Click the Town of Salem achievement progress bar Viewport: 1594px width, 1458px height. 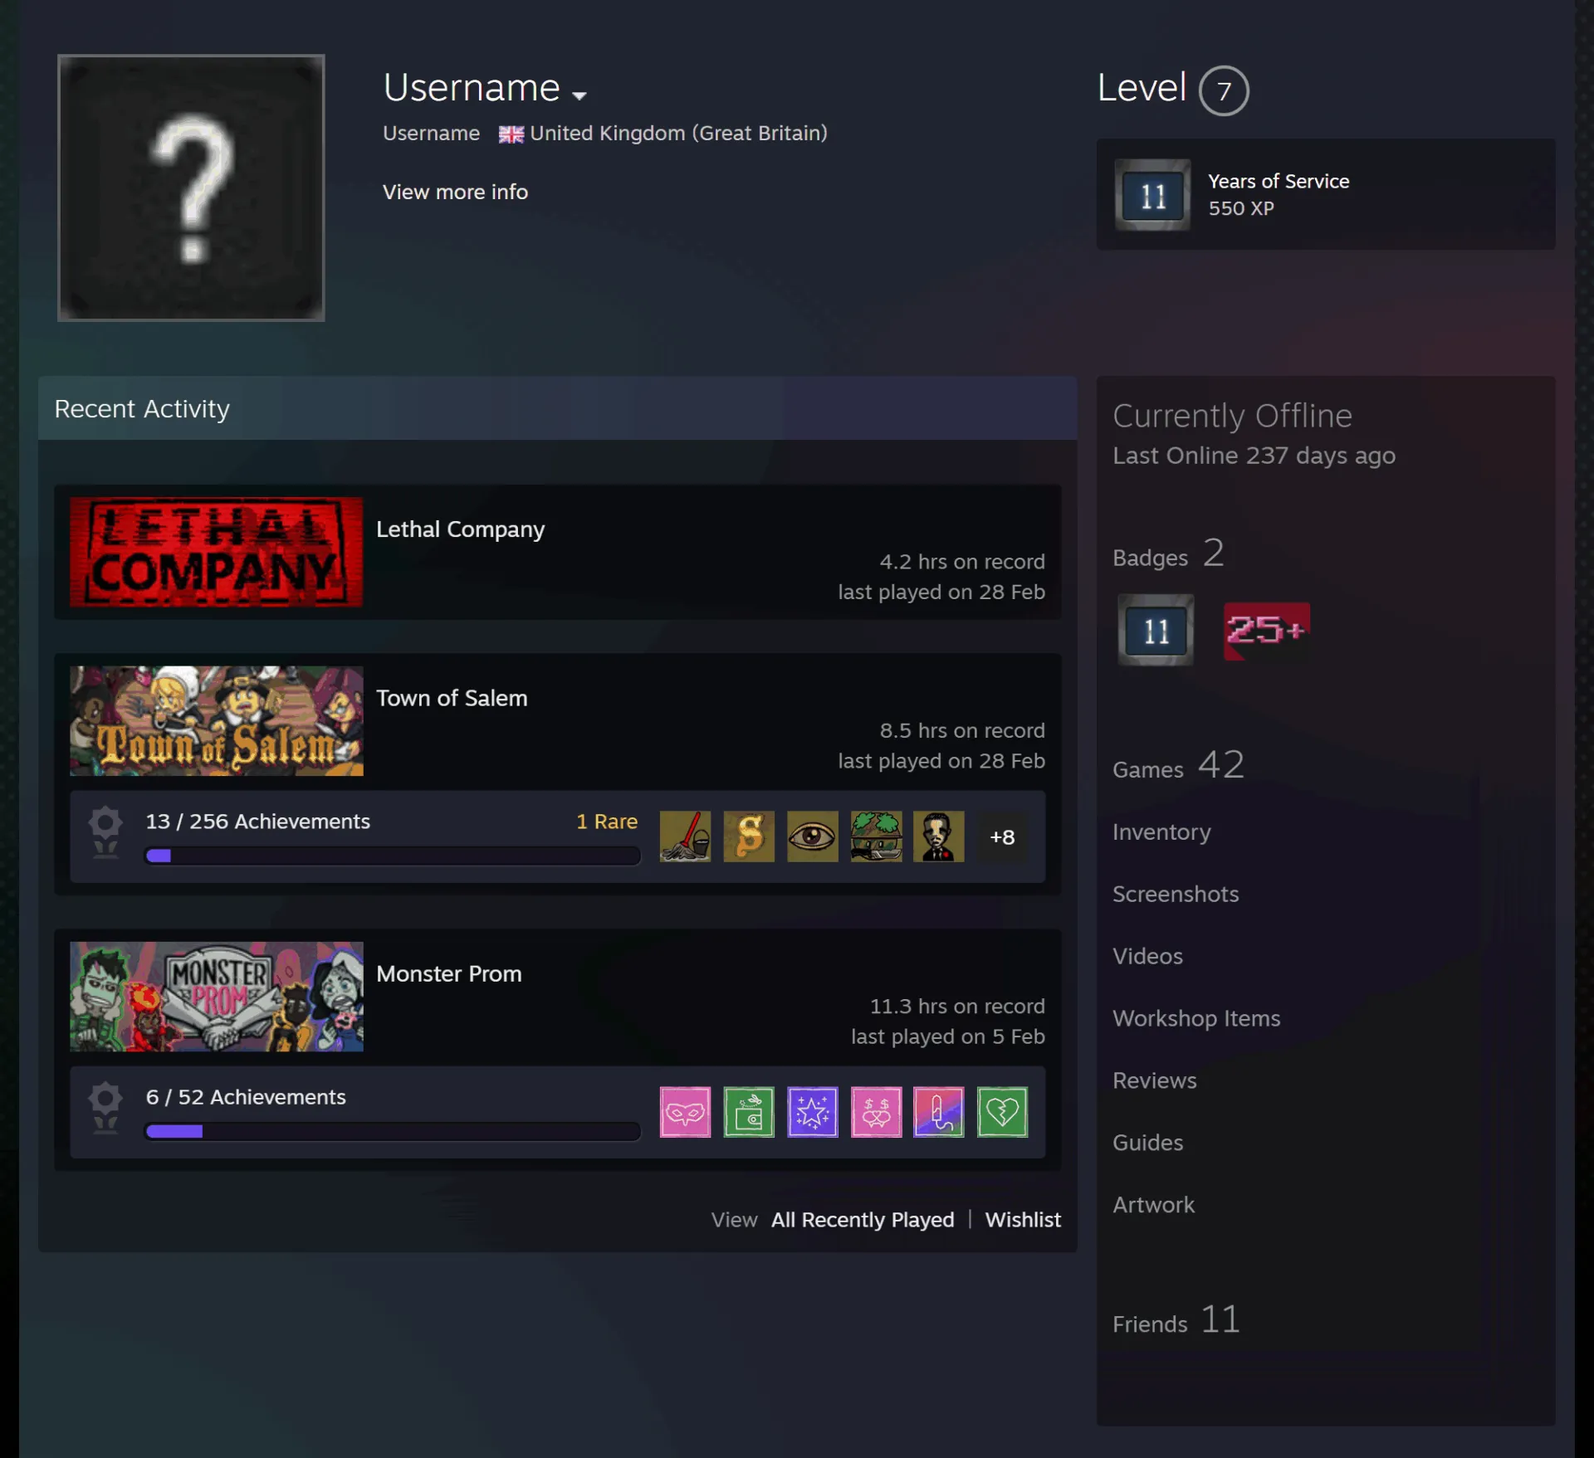[x=393, y=856]
